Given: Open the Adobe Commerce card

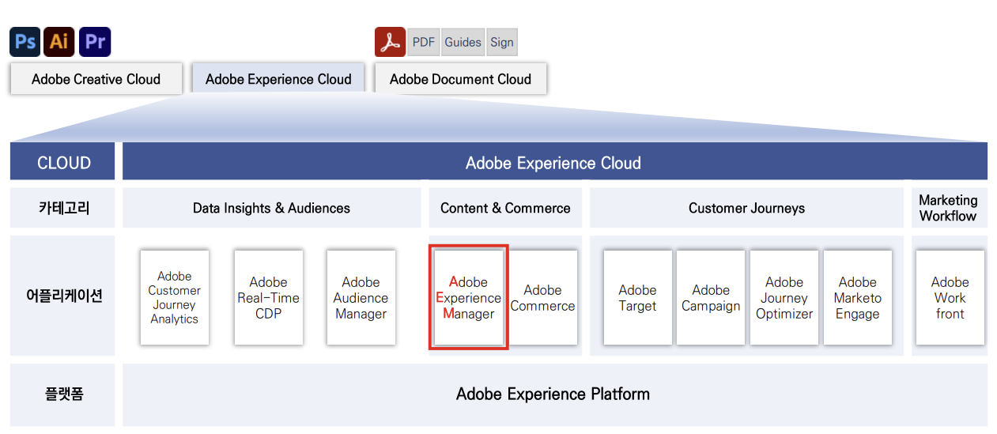Looking at the screenshot, I should coord(542,297).
